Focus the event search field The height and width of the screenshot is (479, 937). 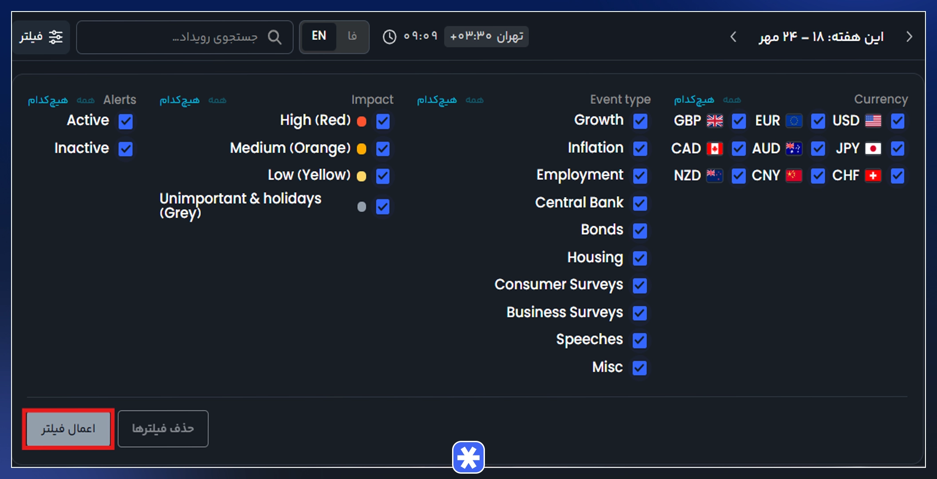[185, 37]
